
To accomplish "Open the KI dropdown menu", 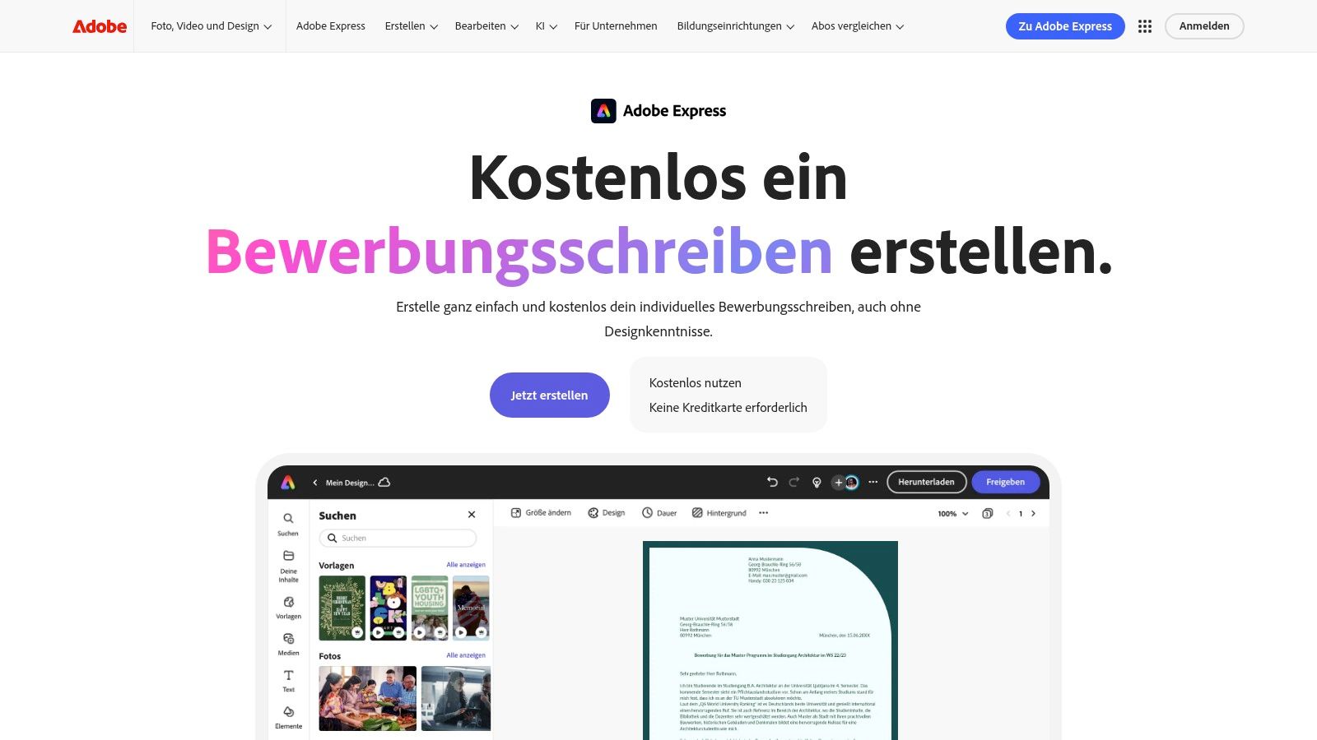I will click(544, 25).
